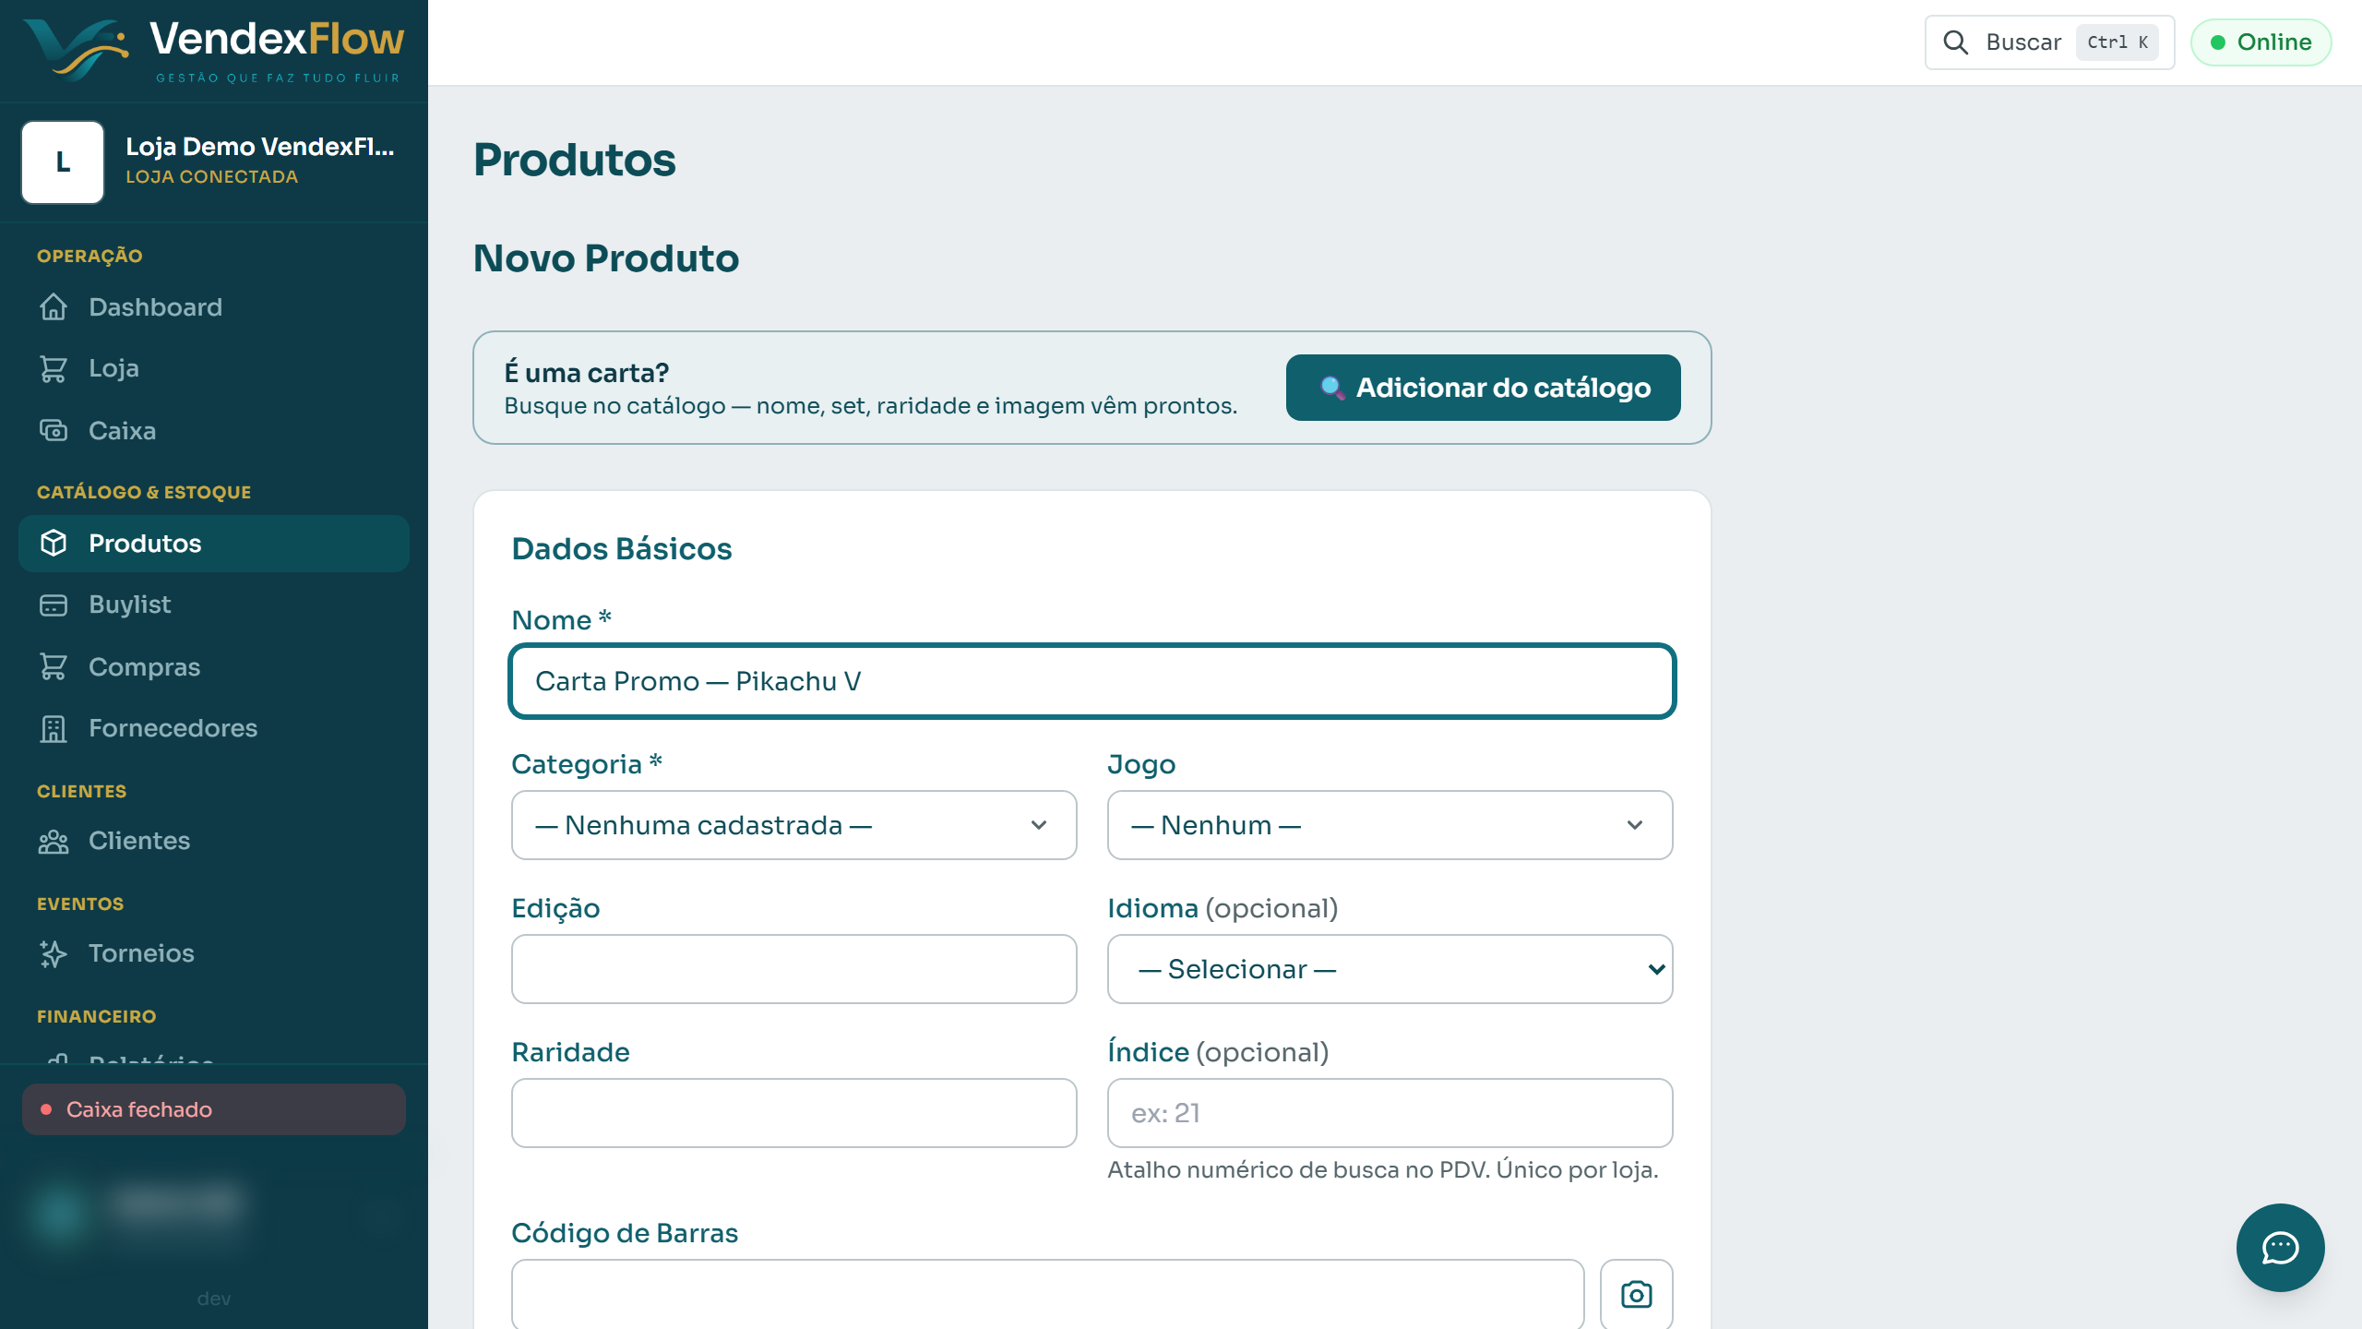This screenshot has height=1329, width=2362.
Task: Click the Caixa fechado status button
Action: coord(214,1109)
